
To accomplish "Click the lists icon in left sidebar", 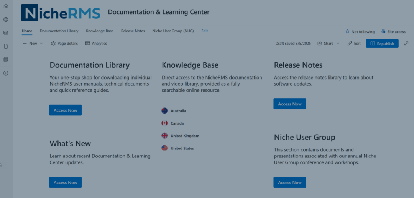I will (x=6, y=60).
